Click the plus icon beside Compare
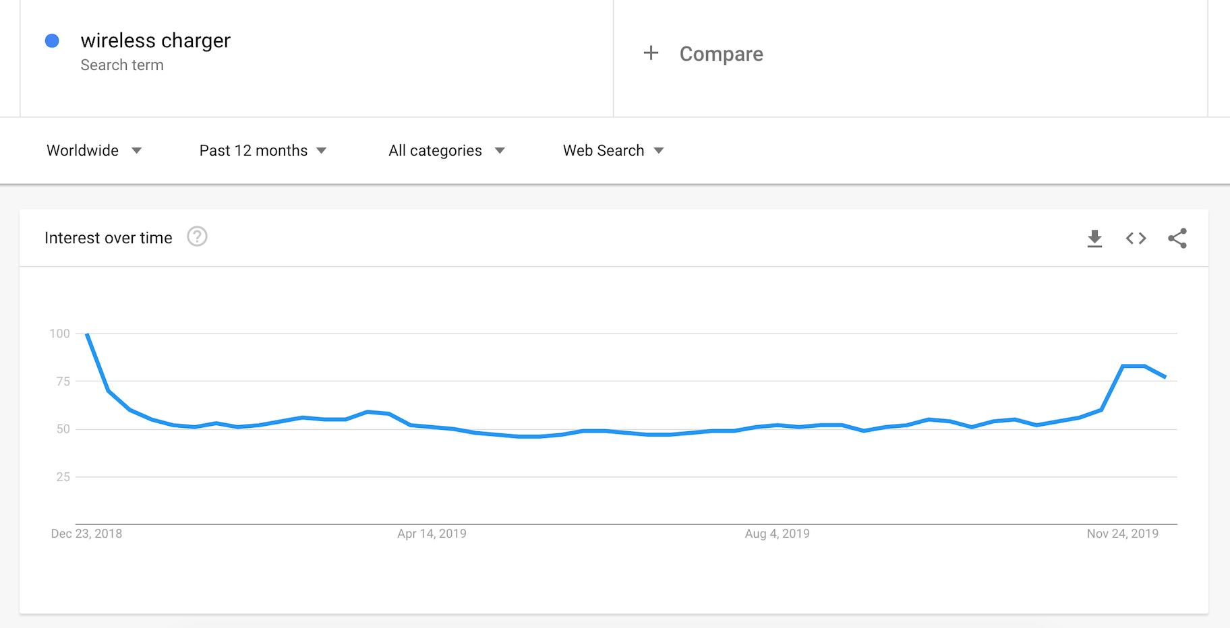 click(x=651, y=53)
